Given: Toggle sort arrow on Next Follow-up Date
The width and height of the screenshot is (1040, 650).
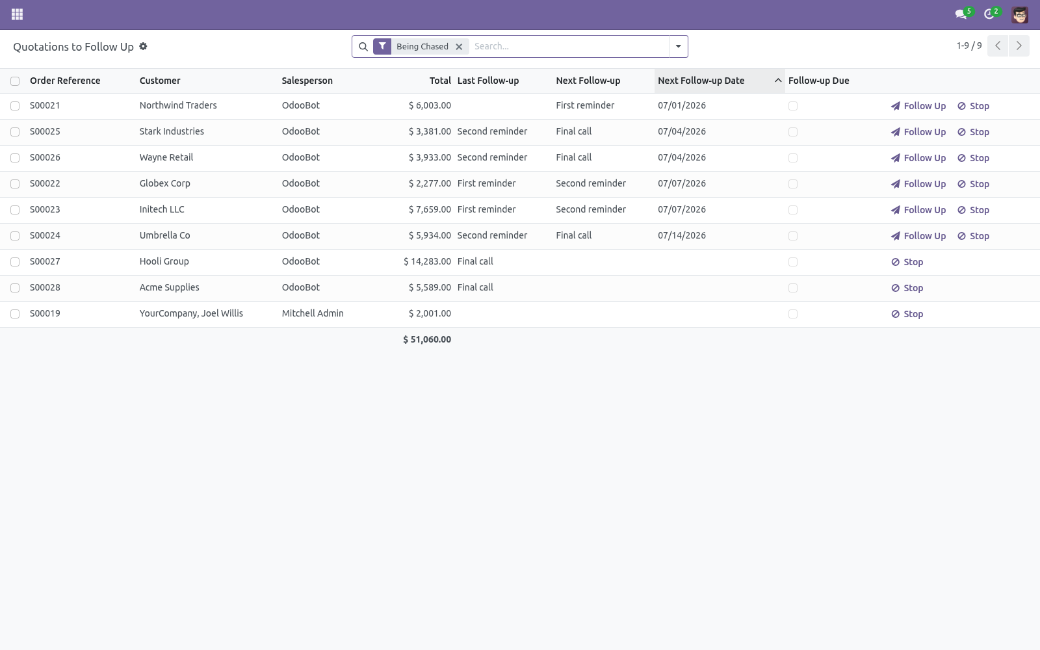Looking at the screenshot, I should coord(778,81).
